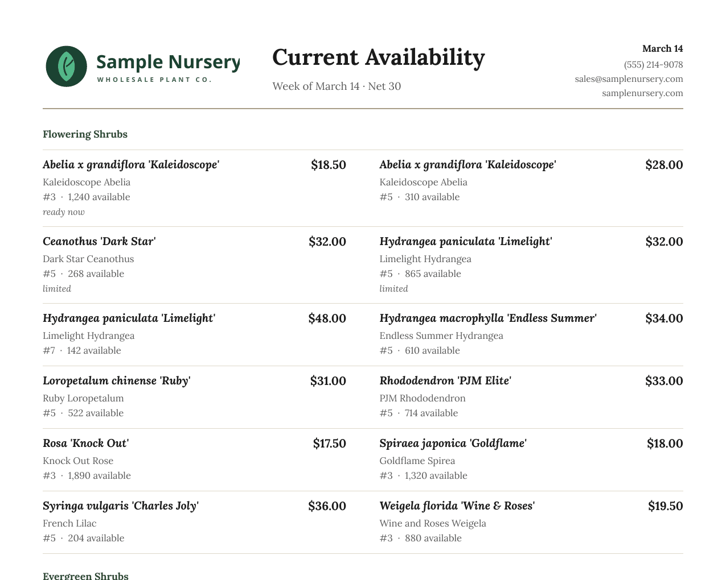Click the Flowering Shrubs section heading
The width and height of the screenshot is (726, 580).
(85, 134)
